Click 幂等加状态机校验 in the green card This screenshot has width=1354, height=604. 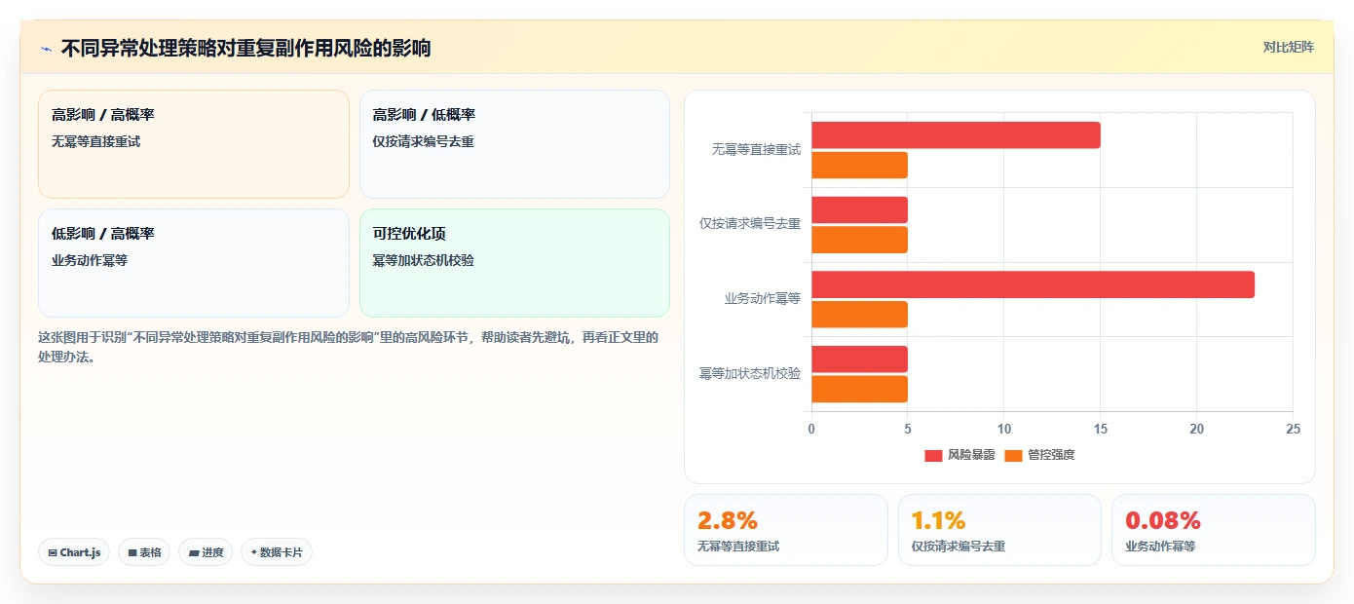(x=423, y=260)
